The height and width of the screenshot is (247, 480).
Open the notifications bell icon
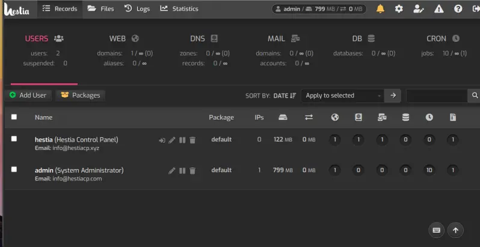point(380,9)
